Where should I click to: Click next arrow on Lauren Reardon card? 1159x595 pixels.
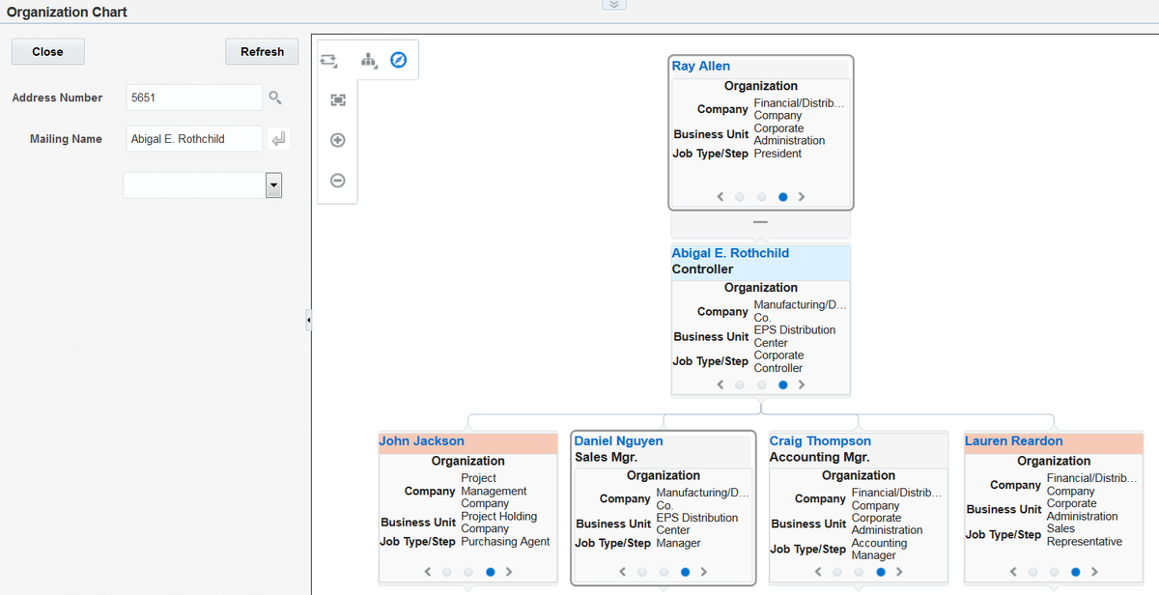click(x=1094, y=572)
